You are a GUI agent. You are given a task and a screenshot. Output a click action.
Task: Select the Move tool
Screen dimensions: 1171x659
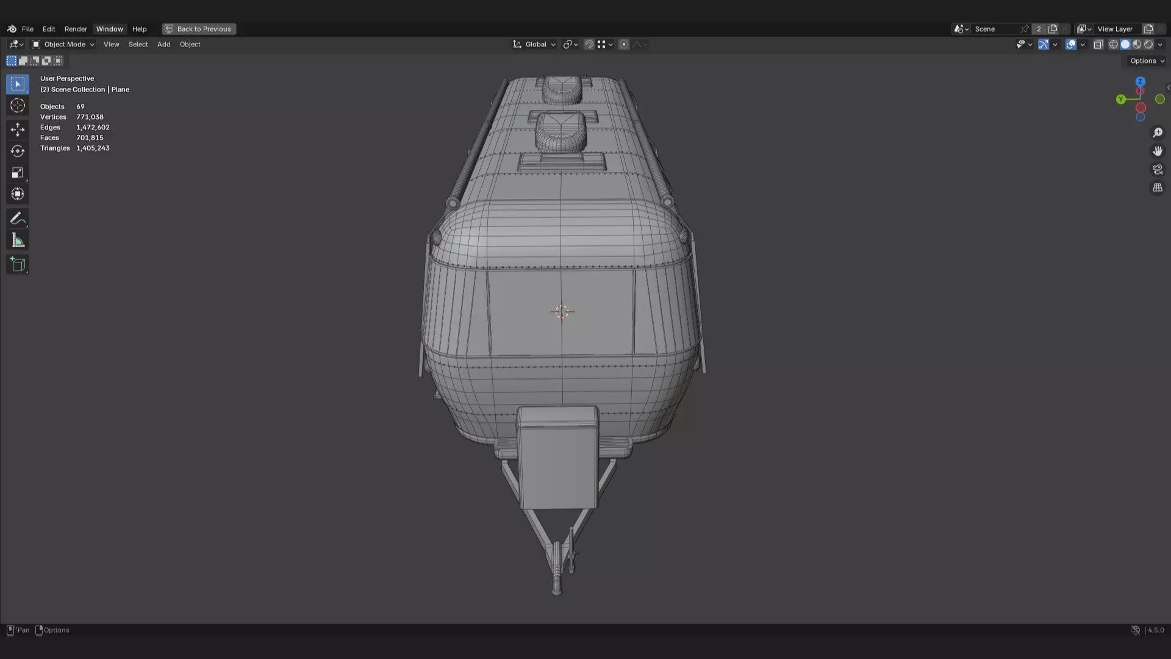pos(18,129)
